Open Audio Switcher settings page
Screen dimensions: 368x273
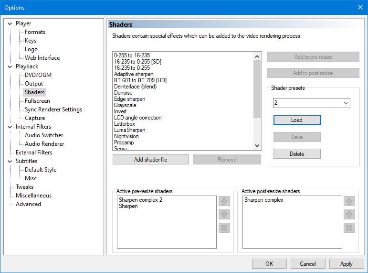pos(44,135)
